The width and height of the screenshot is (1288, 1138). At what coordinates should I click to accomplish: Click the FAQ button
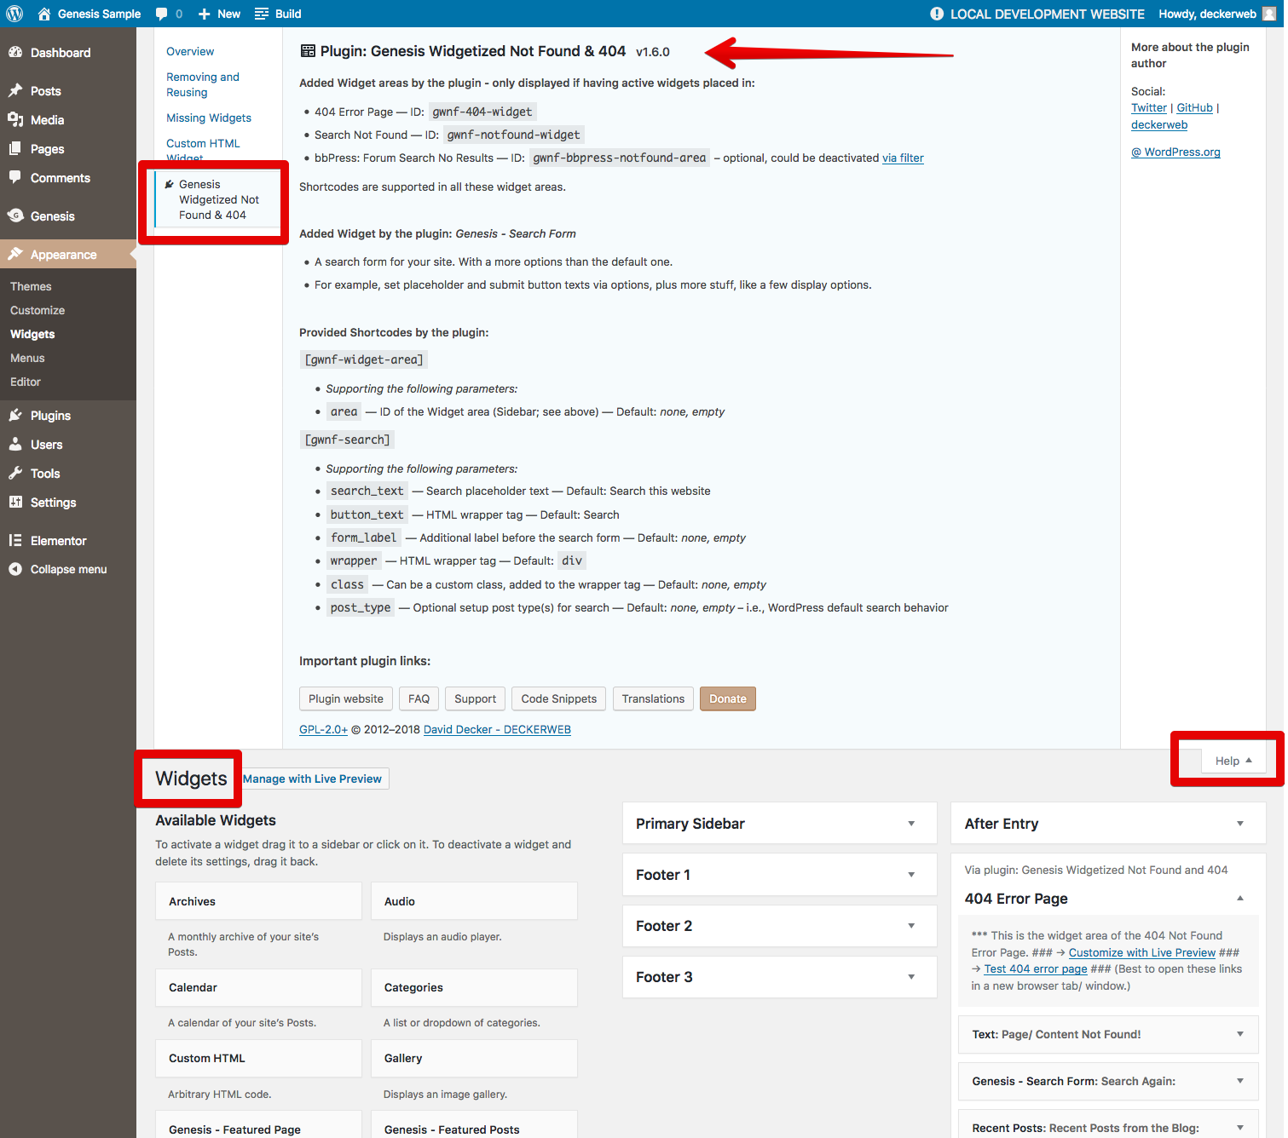[x=419, y=698]
